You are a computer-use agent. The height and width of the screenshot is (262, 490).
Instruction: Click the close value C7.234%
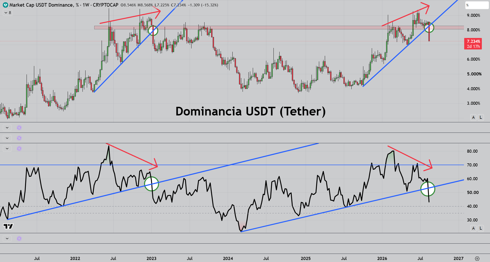(178, 5)
